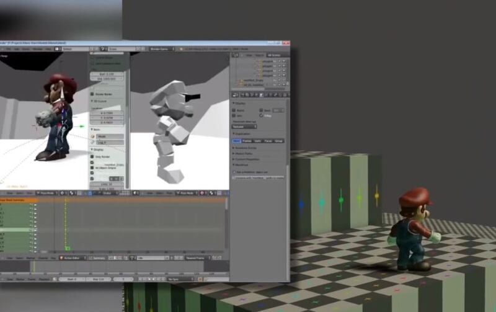Toggle the Name display checkbox
The image size is (496, 312).
(x=234, y=110)
